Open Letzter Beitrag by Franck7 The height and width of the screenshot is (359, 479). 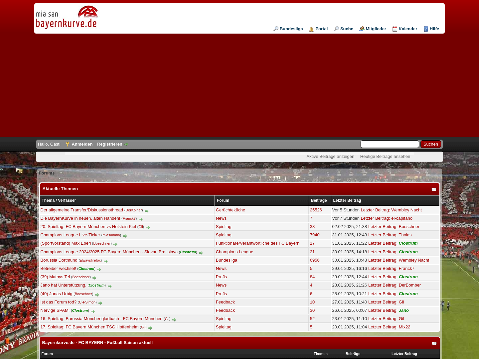pyautogui.click(x=391, y=269)
